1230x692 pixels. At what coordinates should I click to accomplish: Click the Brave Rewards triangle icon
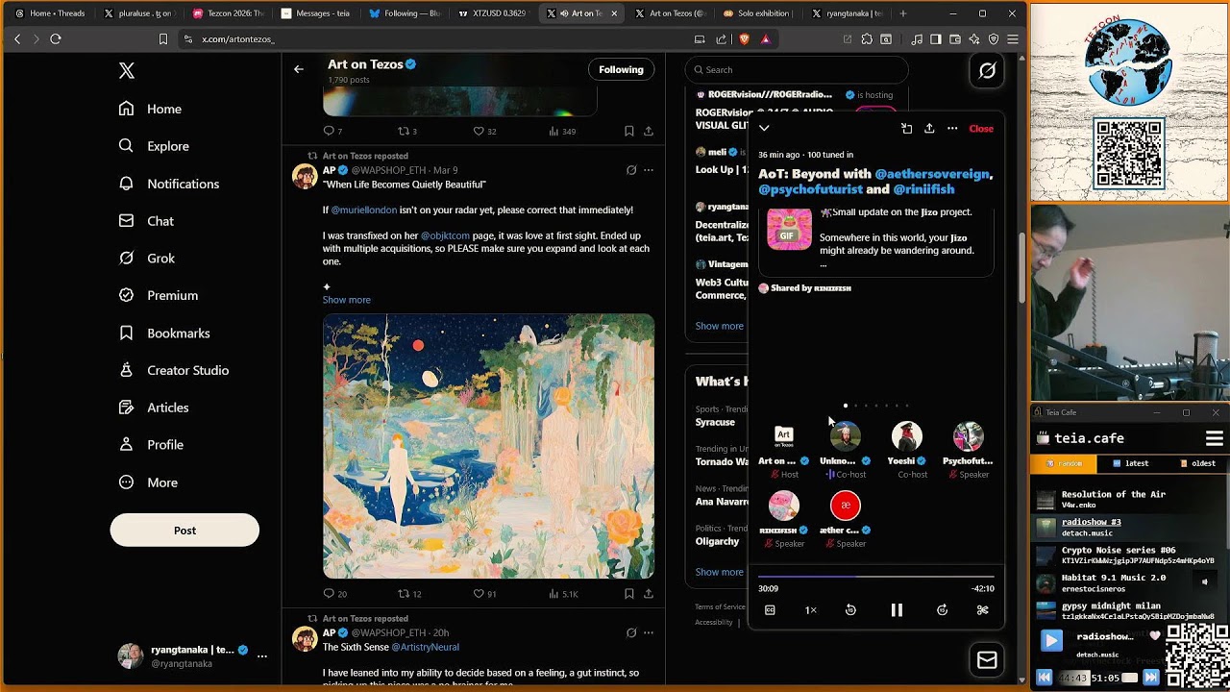click(765, 39)
